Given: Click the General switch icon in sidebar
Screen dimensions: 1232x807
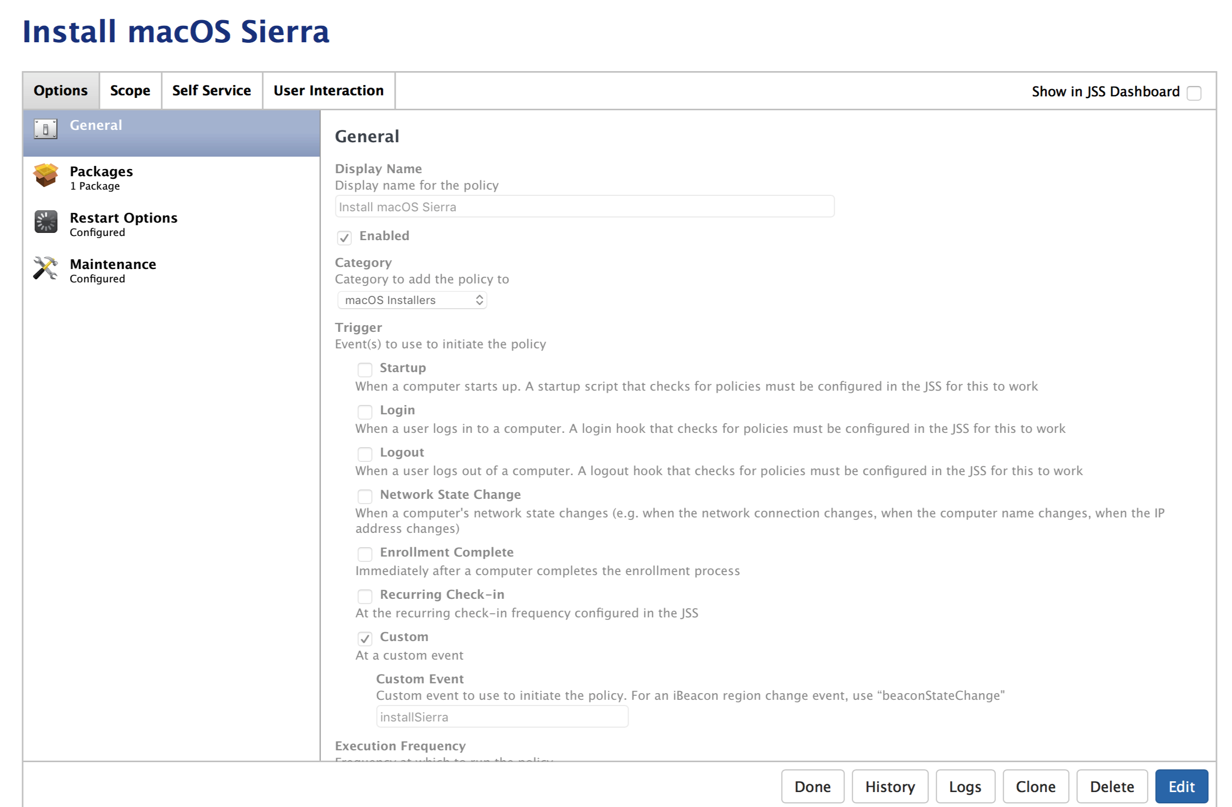Looking at the screenshot, I should (45, 128).
